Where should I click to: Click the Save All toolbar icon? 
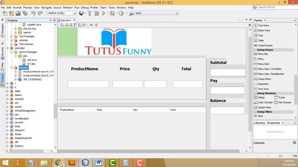tap(25, 13)
